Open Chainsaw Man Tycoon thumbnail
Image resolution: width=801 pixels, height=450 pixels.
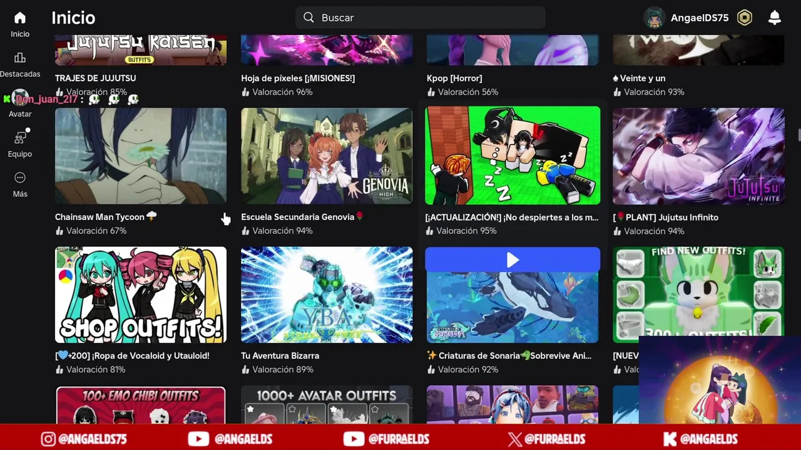pos(141,156)
